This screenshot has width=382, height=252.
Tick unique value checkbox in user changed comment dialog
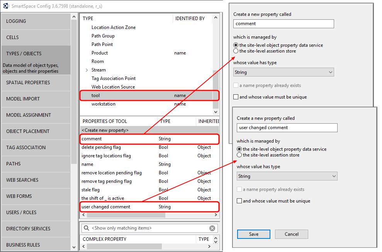click(239, 201)
